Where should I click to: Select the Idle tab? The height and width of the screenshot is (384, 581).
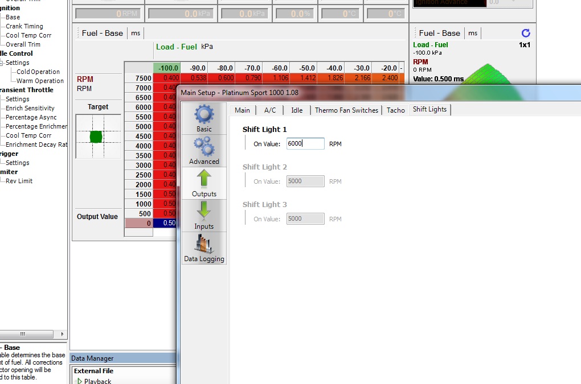pyautogui.click(x=296, y=110)
